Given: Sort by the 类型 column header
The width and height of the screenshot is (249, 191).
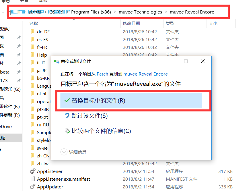Looking at the screenshot, I should [x=170, y=23].
